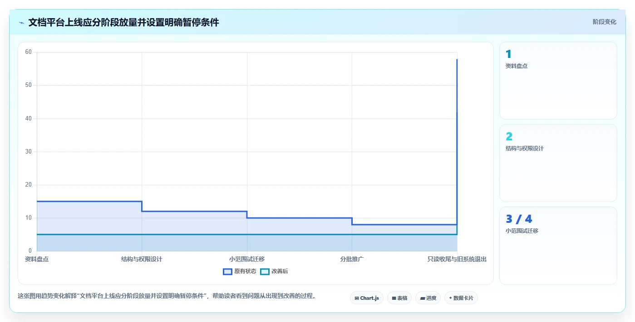Open the 资料盘点 stage card
635x322 pixels.
(558, 81)
